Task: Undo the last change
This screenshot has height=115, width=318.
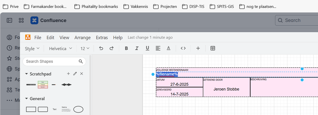Action: tap(101, 48)
